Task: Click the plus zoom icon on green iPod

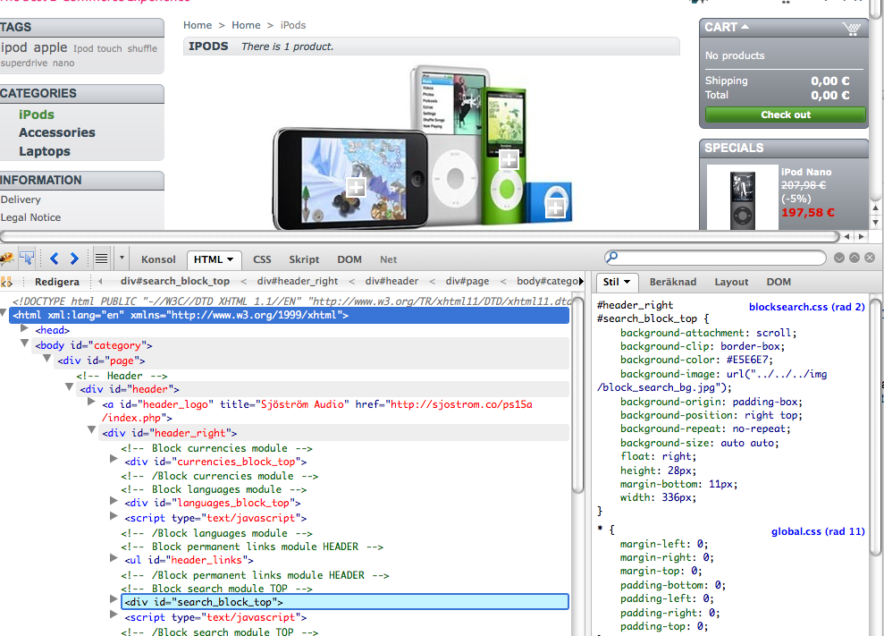Action: [509, 159]
